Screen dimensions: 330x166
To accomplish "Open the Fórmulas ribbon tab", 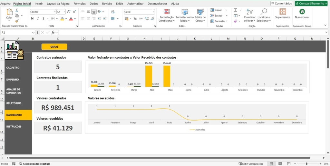I will pyautogui.click(x=79, y=4).
